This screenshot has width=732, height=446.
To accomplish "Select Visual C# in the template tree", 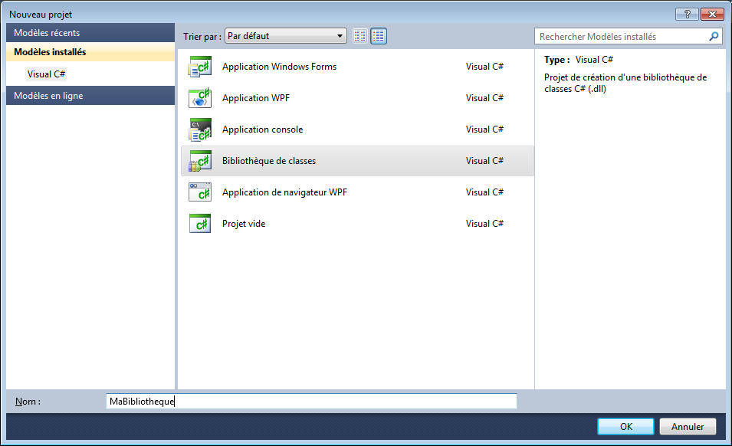I will pyautogui.click(x=46, y=74).
